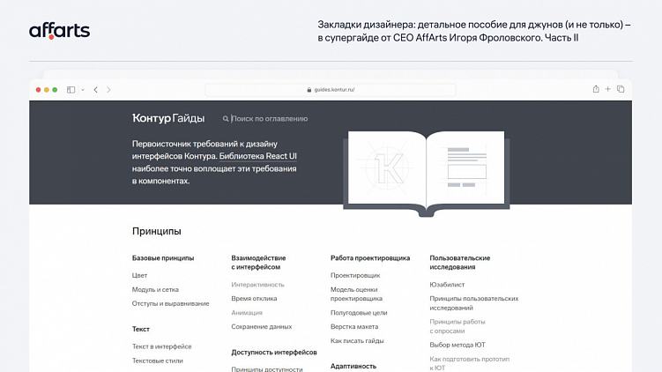Screen dimensions: 662x372
Task: Open a new tab with plus icon
Action: coord(608,89)
